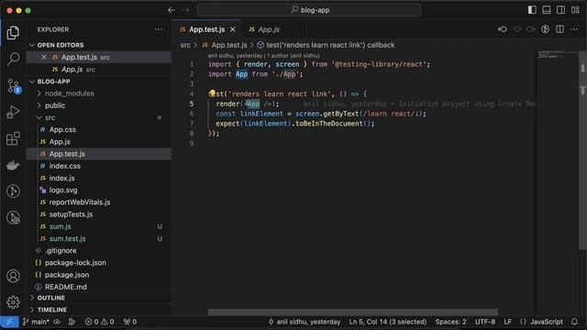Screen dimensions: 587x330
Task: Open package.json file
Action: pyautogui.click(x=99, y=275)
